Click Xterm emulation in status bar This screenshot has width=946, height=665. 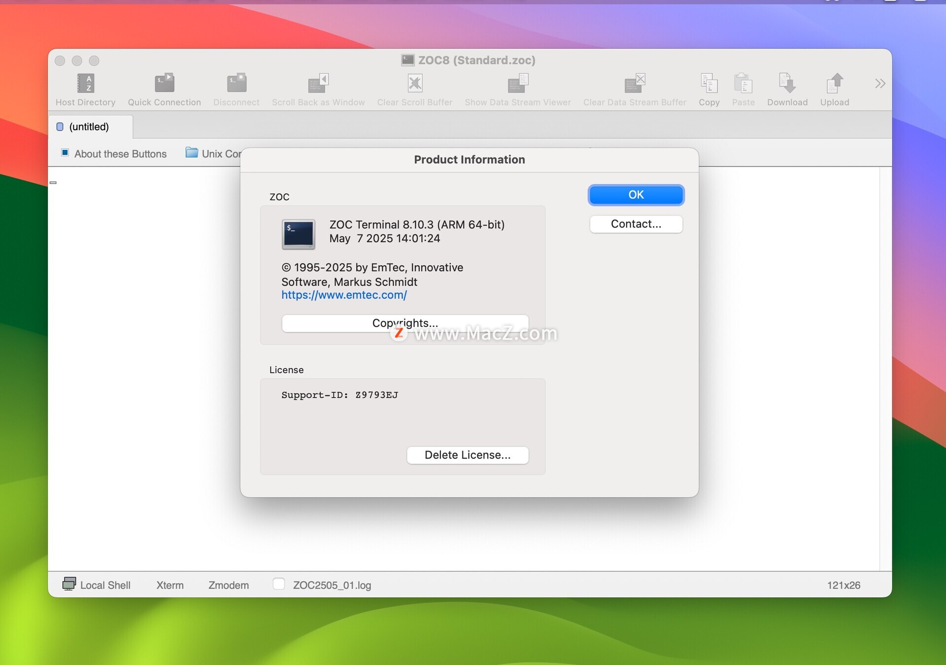[170, 585]
